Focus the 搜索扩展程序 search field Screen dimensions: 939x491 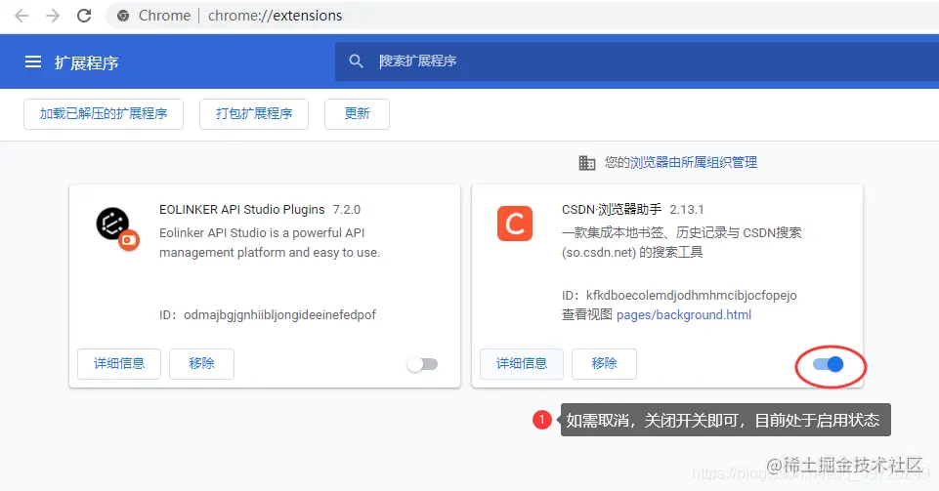(635, 61)
